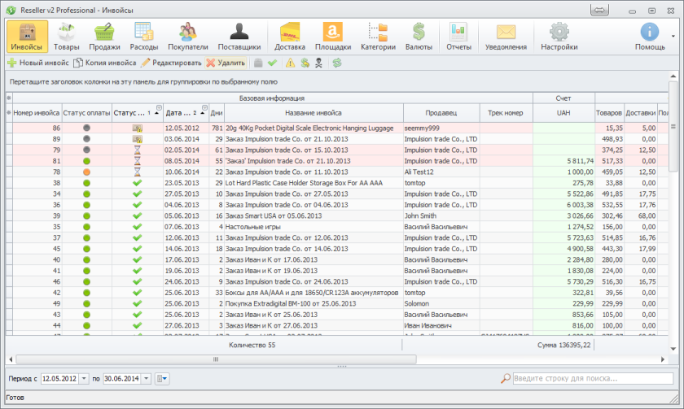
Task: Expand the period start date dropdown
Action: pyautogui.click(x=84, y=379)
